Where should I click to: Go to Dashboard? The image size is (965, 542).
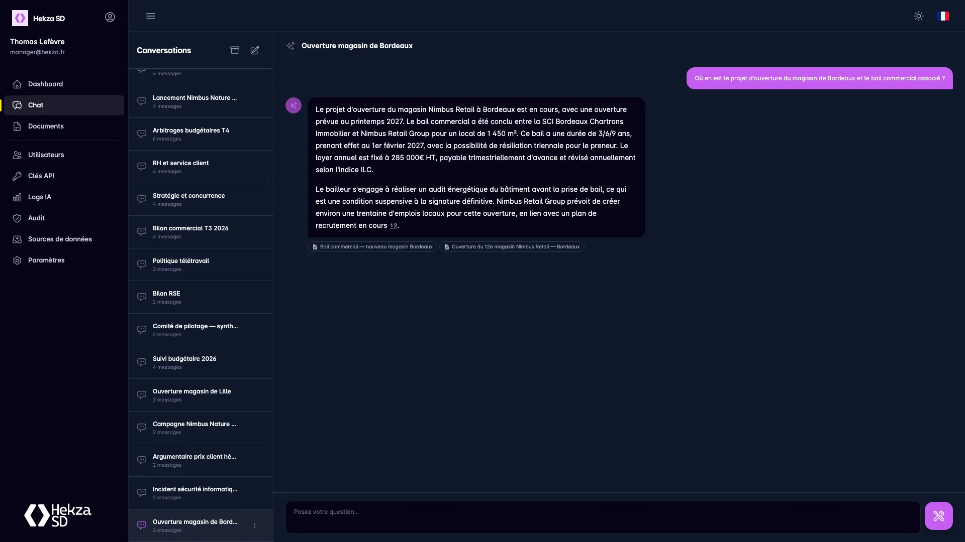pyautogui.click(x=64, y=84)
